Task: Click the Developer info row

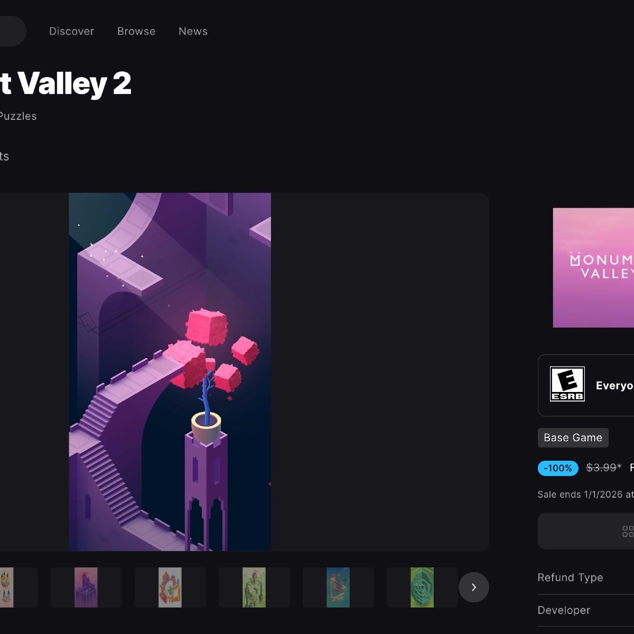Action: [x=586, y=610]
